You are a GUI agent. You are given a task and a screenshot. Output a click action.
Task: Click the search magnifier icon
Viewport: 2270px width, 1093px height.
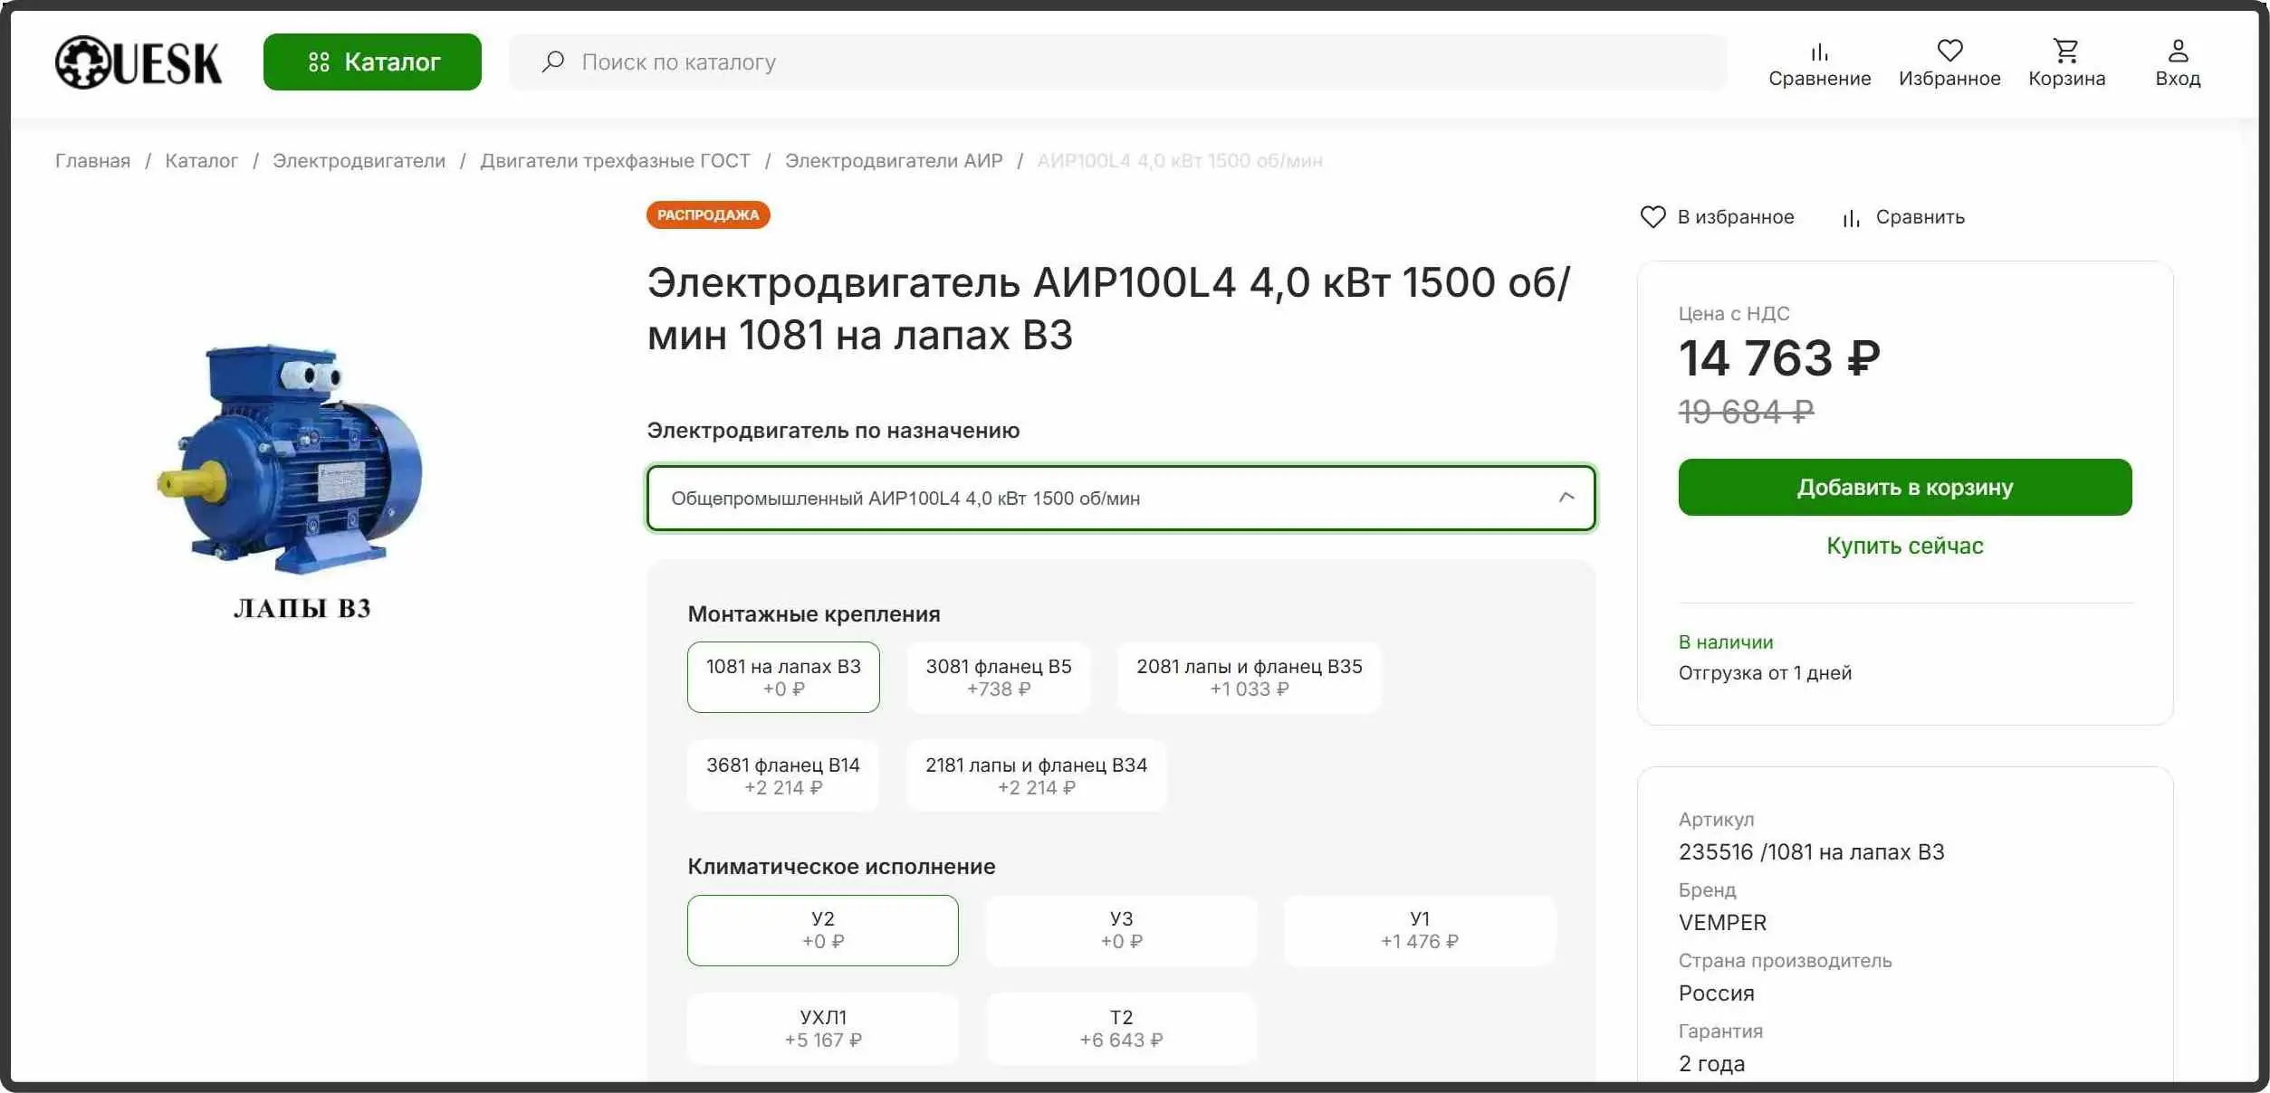(552, 62)
